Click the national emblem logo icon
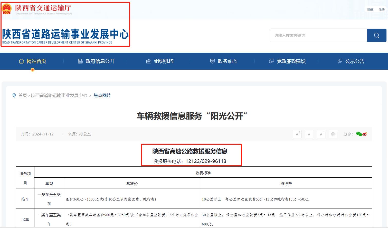Screen dimensions: 388x228 (7, 9)
